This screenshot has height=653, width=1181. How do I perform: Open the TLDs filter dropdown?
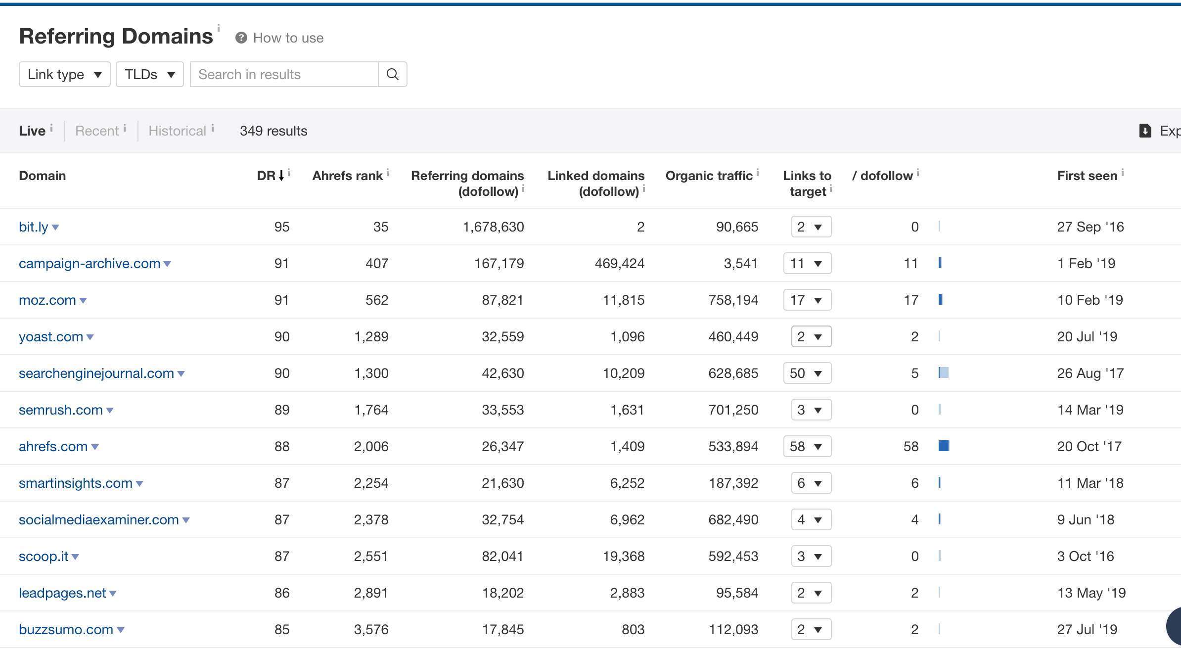[x=149, y=74]
